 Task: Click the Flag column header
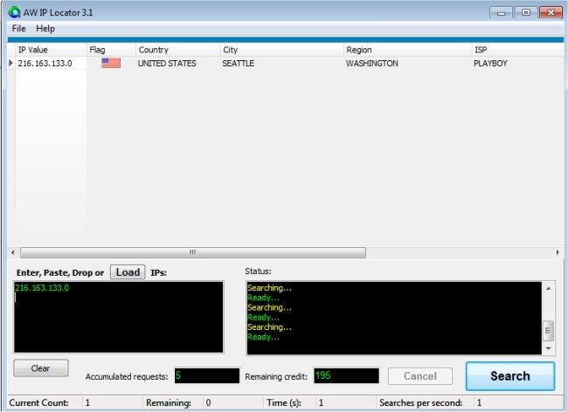[111, 50]
